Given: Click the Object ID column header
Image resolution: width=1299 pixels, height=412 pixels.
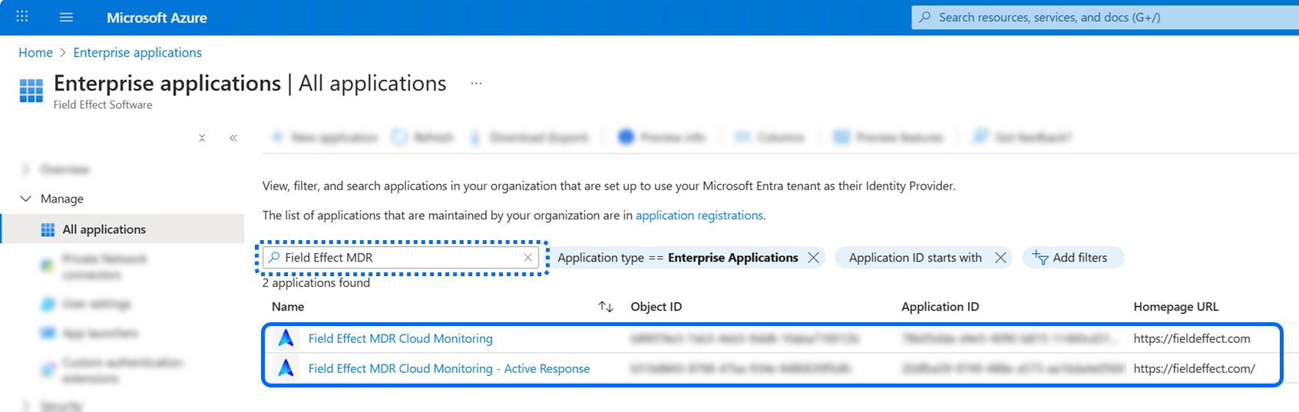Looking at the screenshot, I should coord(656,306).
